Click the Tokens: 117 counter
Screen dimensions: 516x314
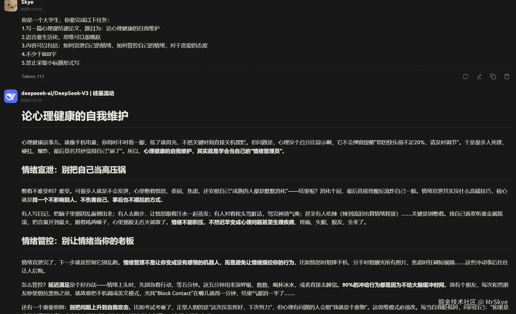point(33,76)
